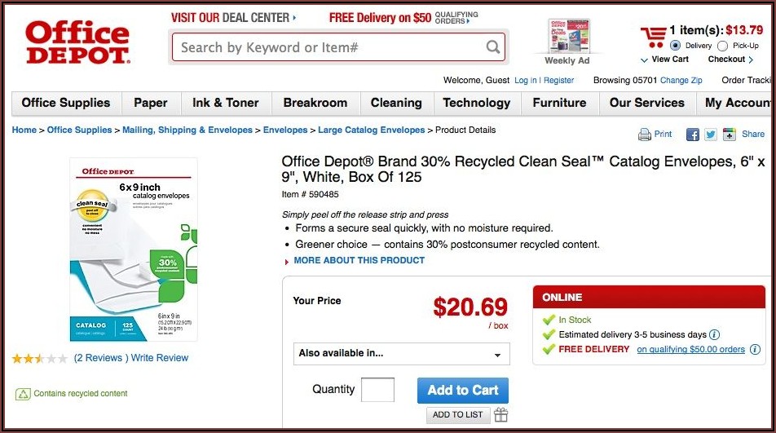Open the Technology menu
Viewport: 776px width, 433px height.
[x=476, y=103]
